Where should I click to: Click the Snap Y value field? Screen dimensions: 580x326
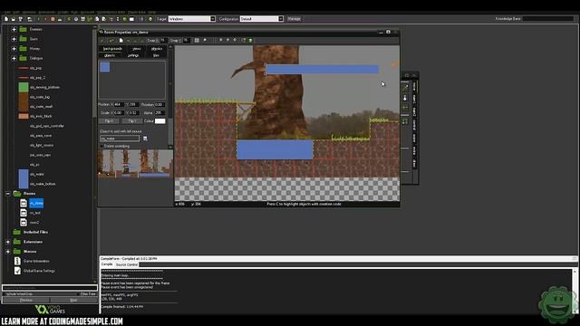coord(187,40)
